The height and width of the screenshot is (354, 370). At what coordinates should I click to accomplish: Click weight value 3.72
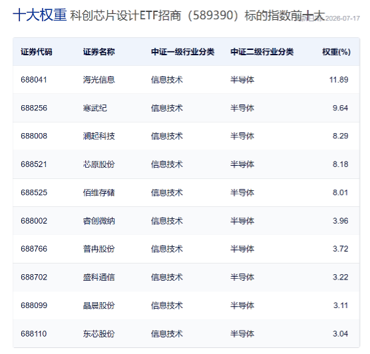click(340, 249)
